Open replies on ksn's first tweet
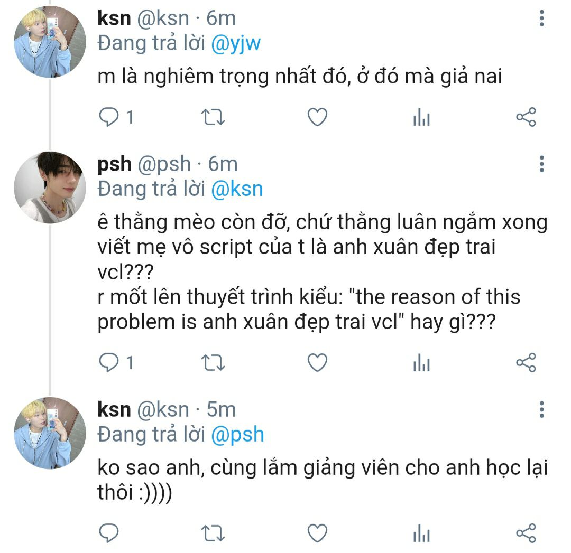 pyautogui.click(x=109, y=117)
